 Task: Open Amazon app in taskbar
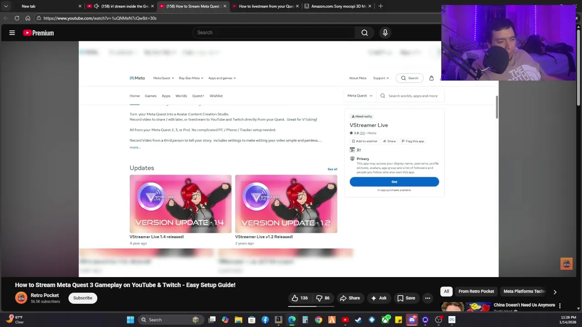278,320
